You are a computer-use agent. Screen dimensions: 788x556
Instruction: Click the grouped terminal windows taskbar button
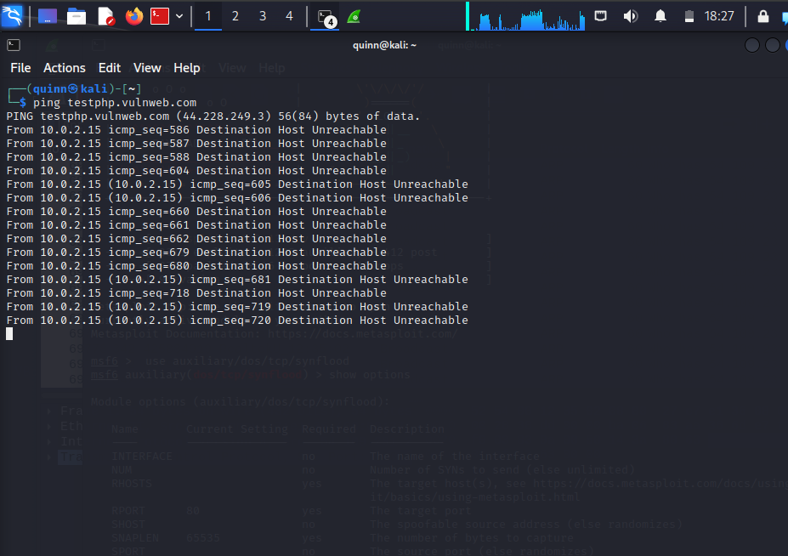[x=325, y=16]
